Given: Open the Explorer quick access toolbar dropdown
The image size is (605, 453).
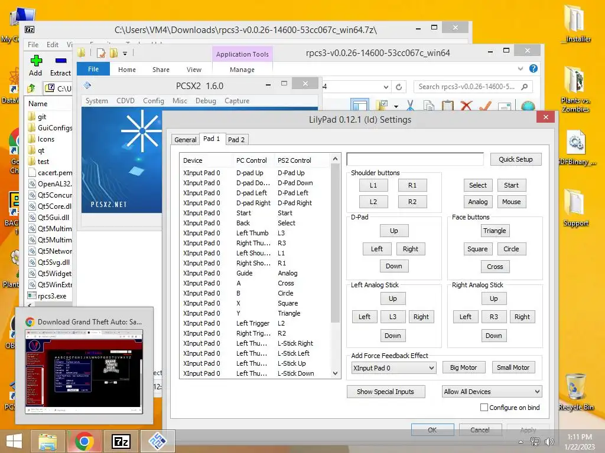Looking at the screenshot, I should pos(125,54).
